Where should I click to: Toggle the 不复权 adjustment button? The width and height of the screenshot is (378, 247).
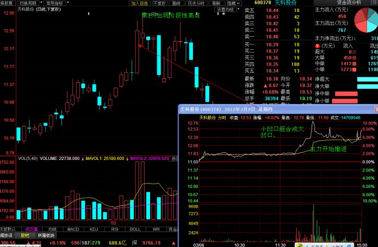coord(159,3)
